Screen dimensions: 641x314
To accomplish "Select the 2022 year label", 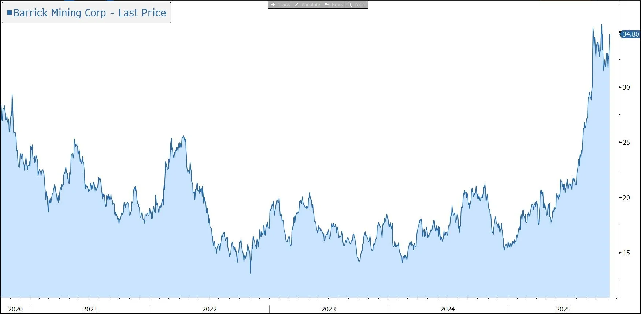I will (210, 309).
